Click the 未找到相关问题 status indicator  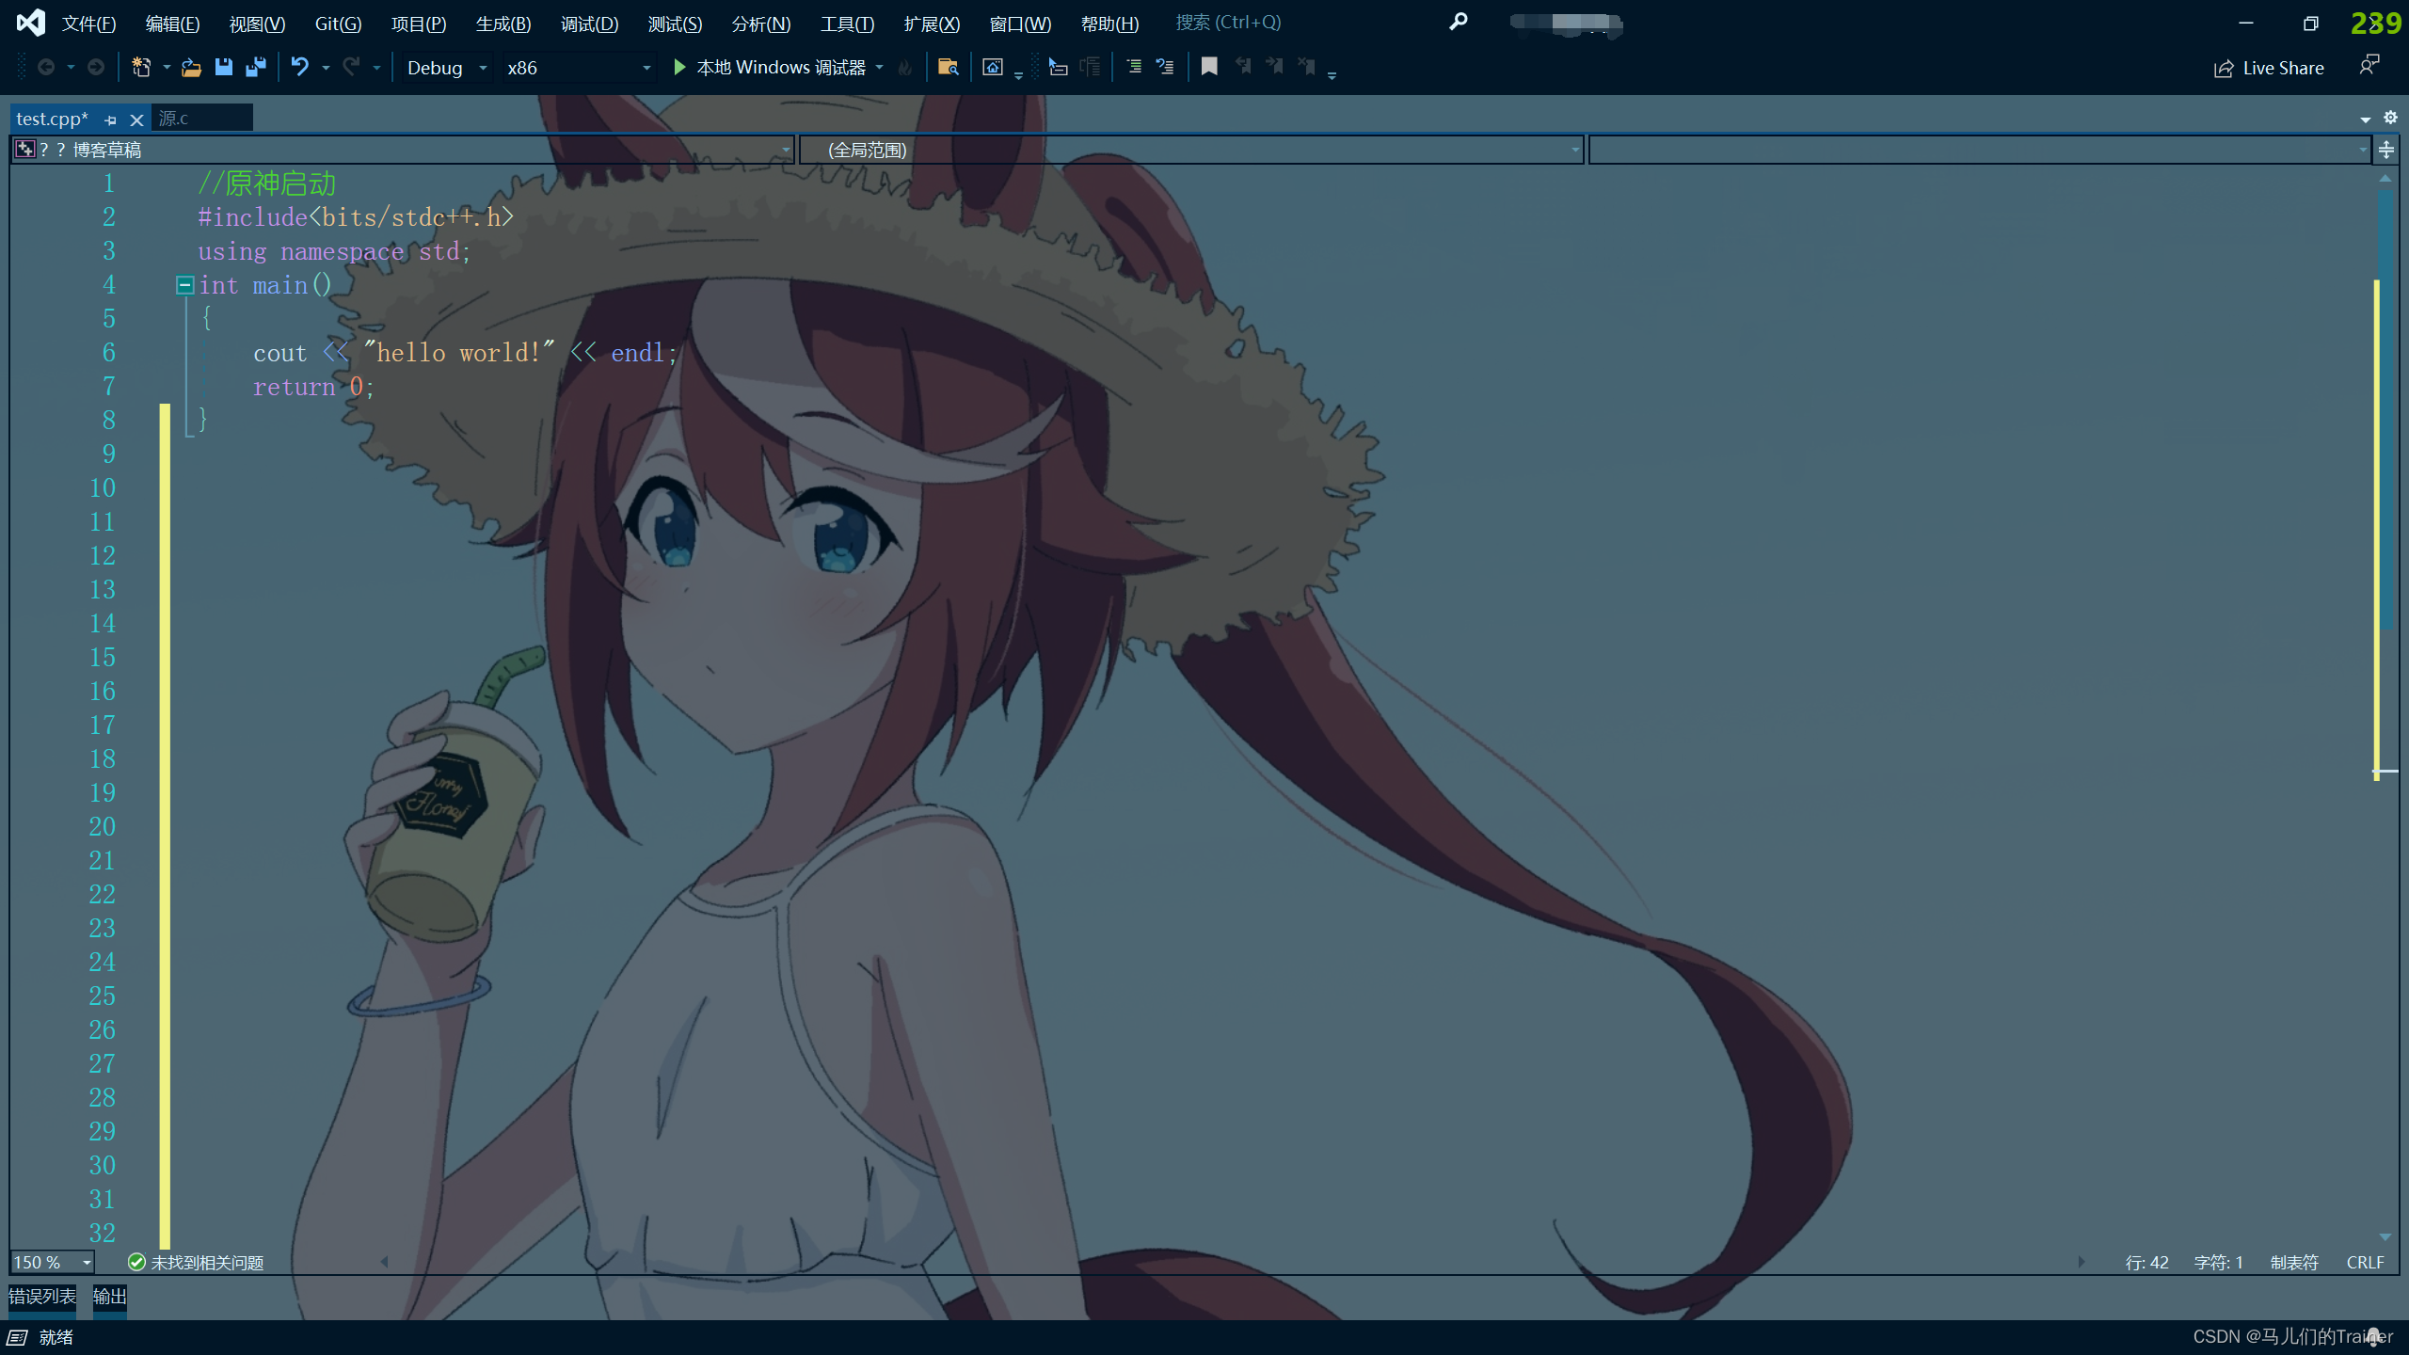coord(196,1262)
